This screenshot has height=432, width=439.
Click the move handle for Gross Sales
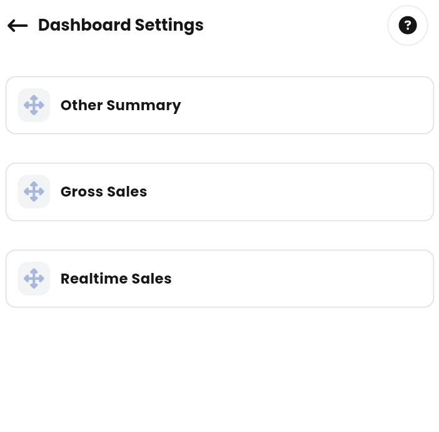pyautogui.click(x=34, y=192)
